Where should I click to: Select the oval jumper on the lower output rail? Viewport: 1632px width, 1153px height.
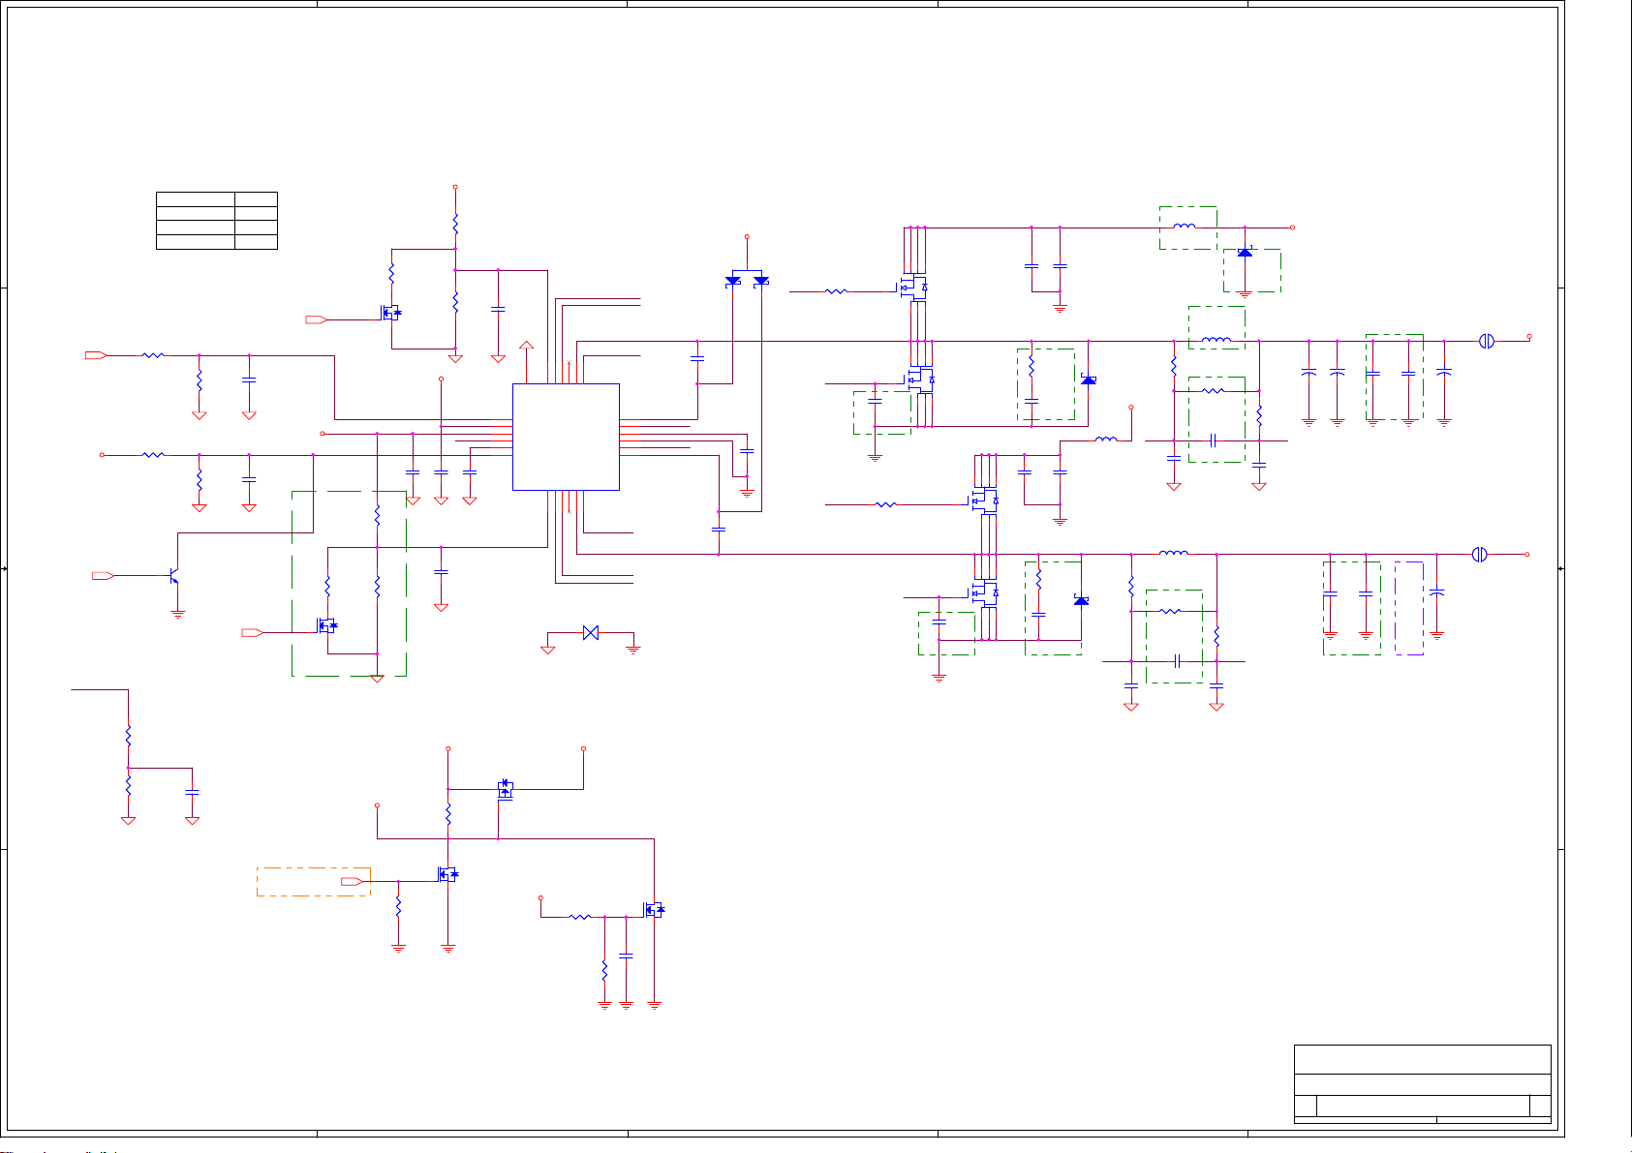point(1479,555)
